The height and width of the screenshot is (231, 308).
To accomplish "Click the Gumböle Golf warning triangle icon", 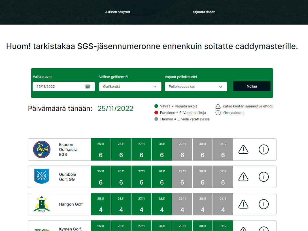I will [243, 177].
